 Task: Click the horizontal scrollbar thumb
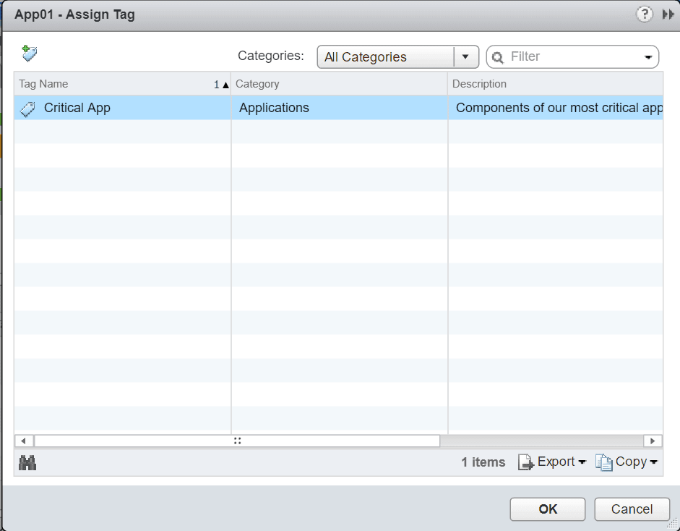237,441
